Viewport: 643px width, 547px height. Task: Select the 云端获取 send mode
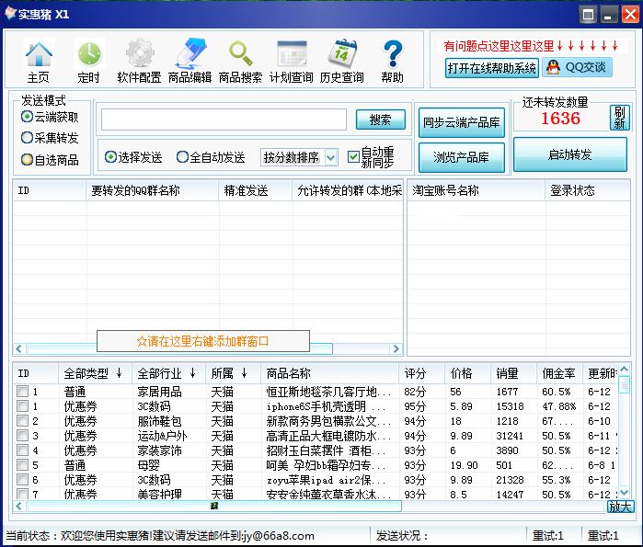click(x=27, y=117)
